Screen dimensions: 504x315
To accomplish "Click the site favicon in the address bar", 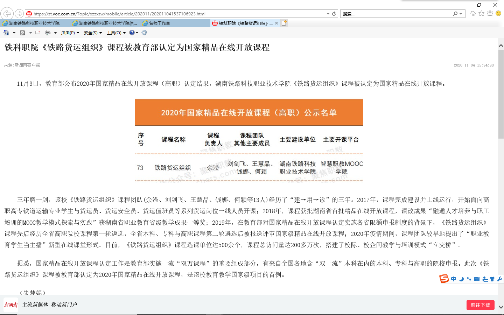I will point(29,14).
